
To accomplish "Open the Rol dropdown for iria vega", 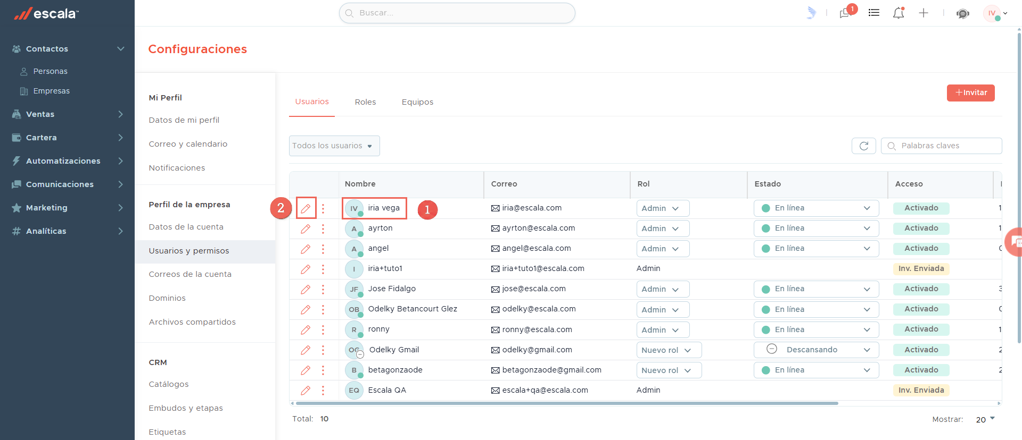I will [663, 208].
